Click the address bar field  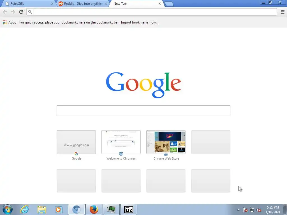tap(152, 12)
